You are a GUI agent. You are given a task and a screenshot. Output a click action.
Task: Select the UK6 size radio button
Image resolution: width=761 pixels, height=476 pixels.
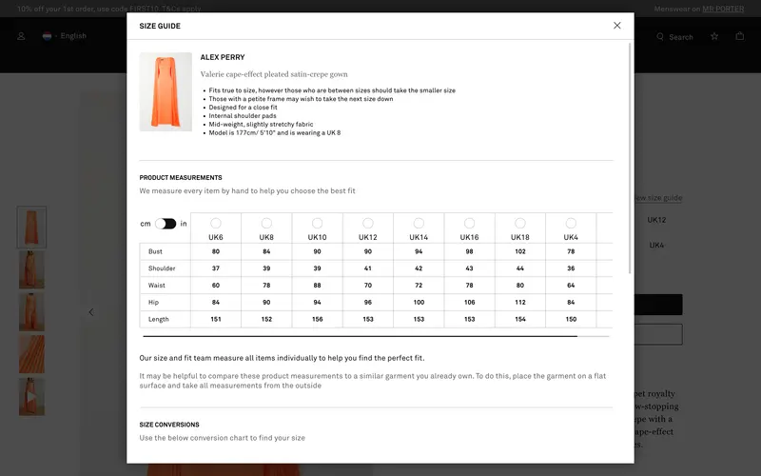click(216, 223)
